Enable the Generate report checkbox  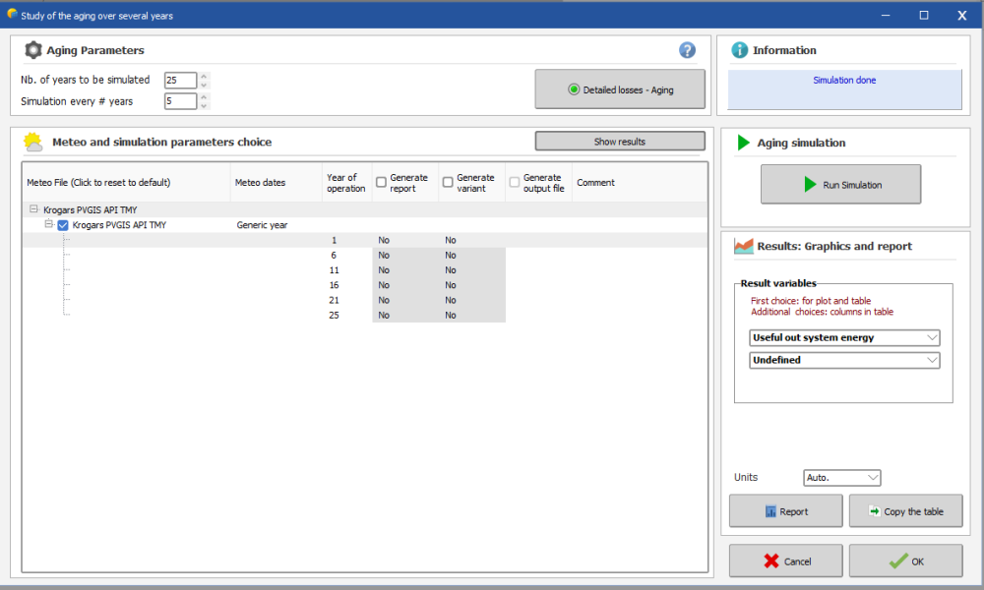coord(381,182)
